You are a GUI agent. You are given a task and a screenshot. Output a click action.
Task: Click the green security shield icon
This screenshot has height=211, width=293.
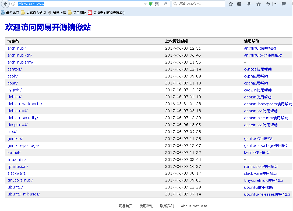[x=151, y=4]
